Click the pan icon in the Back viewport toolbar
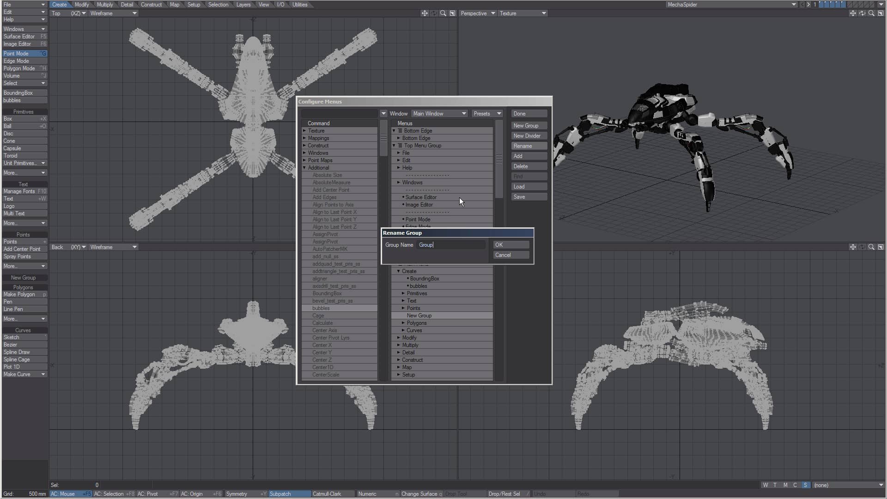Screen dimensions: 887x499 [x=424, y=247]
